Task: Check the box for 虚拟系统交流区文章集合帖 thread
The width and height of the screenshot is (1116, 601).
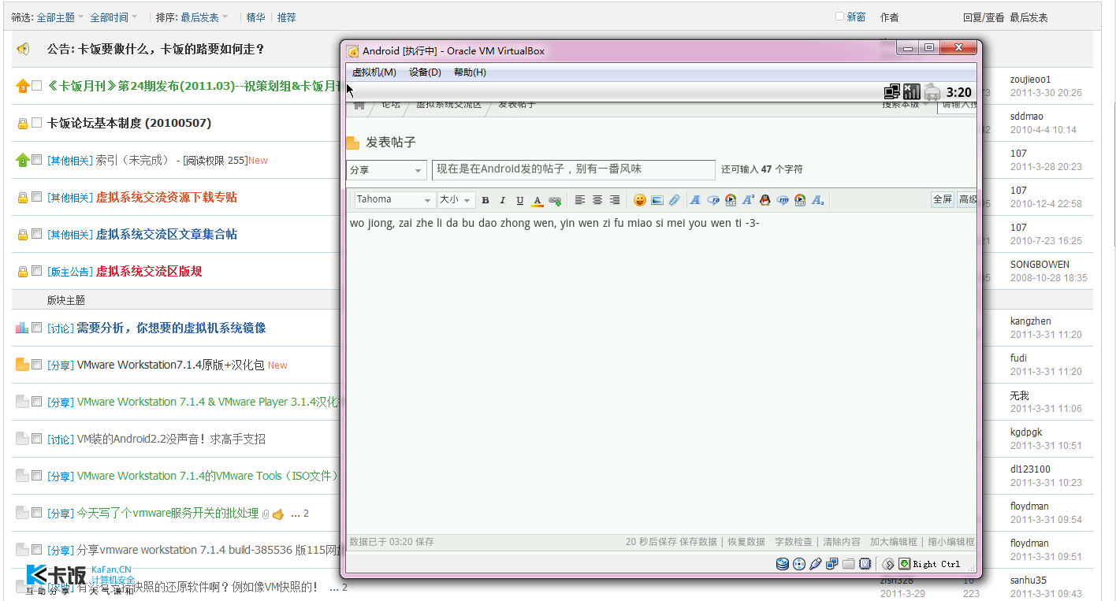Action: pyautogui.click(x=36, y=234)
